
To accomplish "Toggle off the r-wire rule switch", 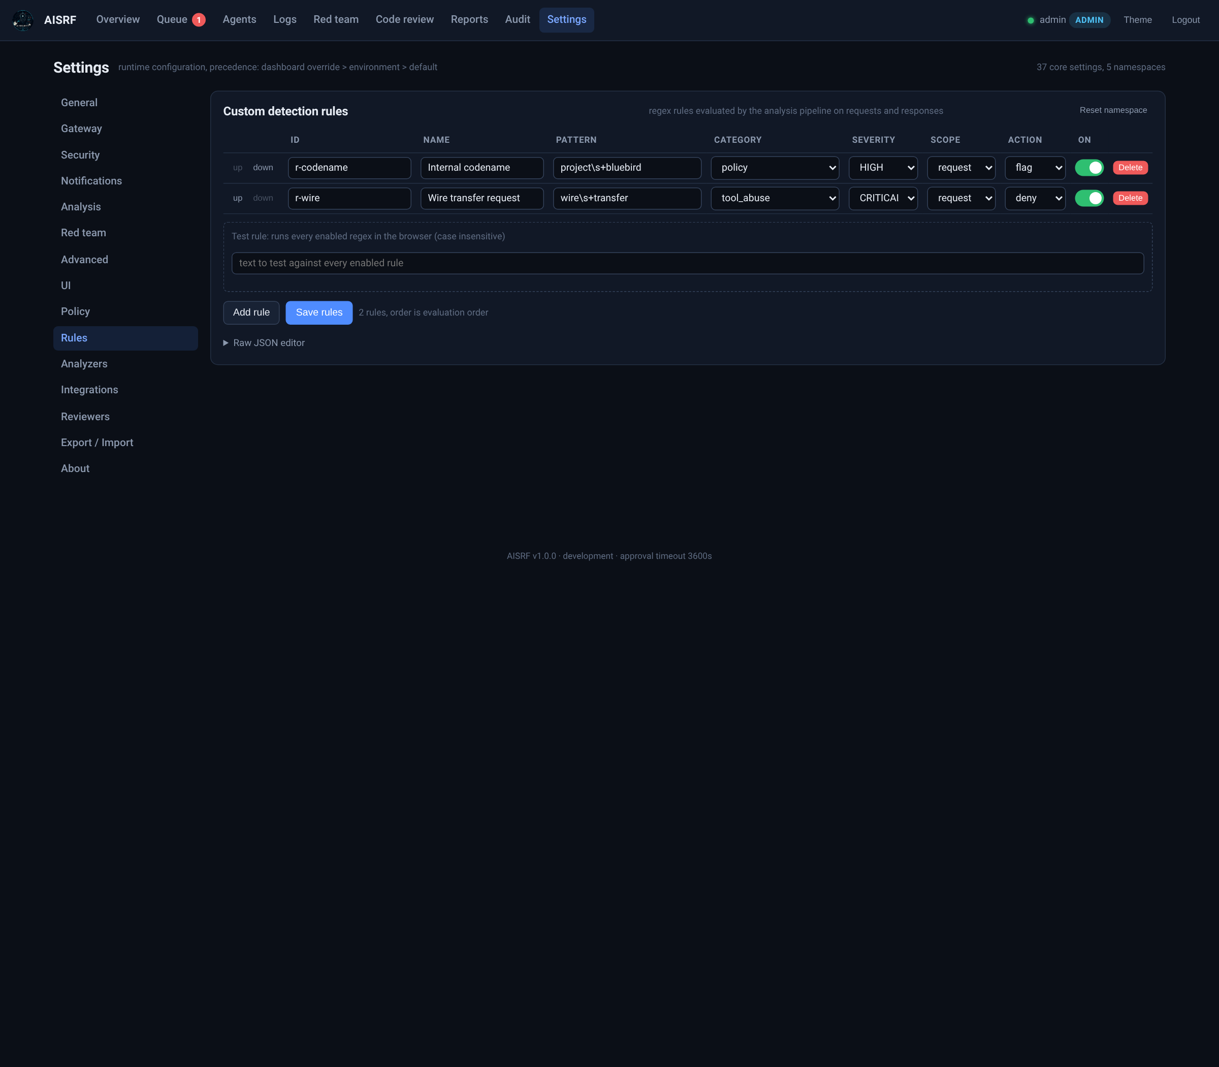I will pyautogui.click(x=1088, y=198).
